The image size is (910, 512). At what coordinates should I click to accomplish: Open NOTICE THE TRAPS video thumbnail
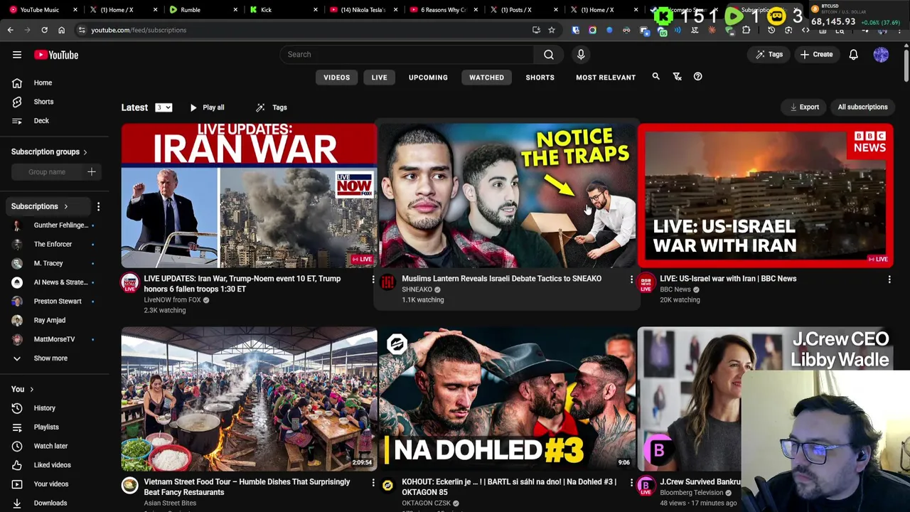tap(507, 196)
